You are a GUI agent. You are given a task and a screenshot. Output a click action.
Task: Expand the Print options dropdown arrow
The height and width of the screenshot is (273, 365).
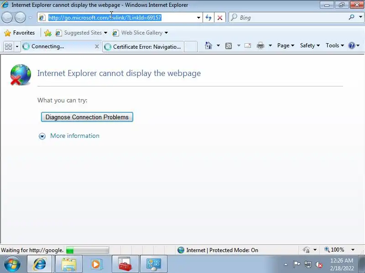[x=270, y=45]
